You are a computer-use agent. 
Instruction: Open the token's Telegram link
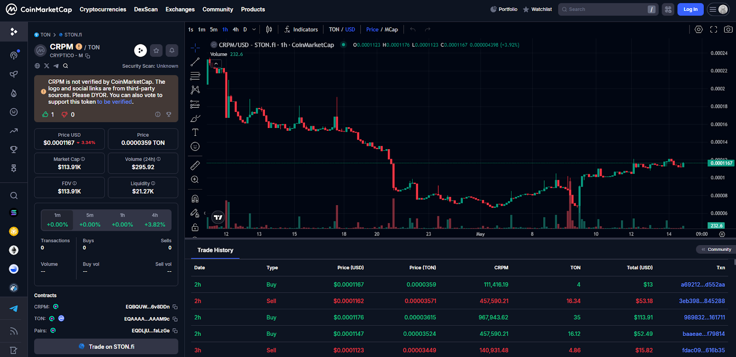(x=56, y=66)
